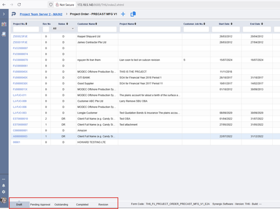Select the James Contractor Pte Ltd cell
The image size is (280, 209).
coord(97,42)
